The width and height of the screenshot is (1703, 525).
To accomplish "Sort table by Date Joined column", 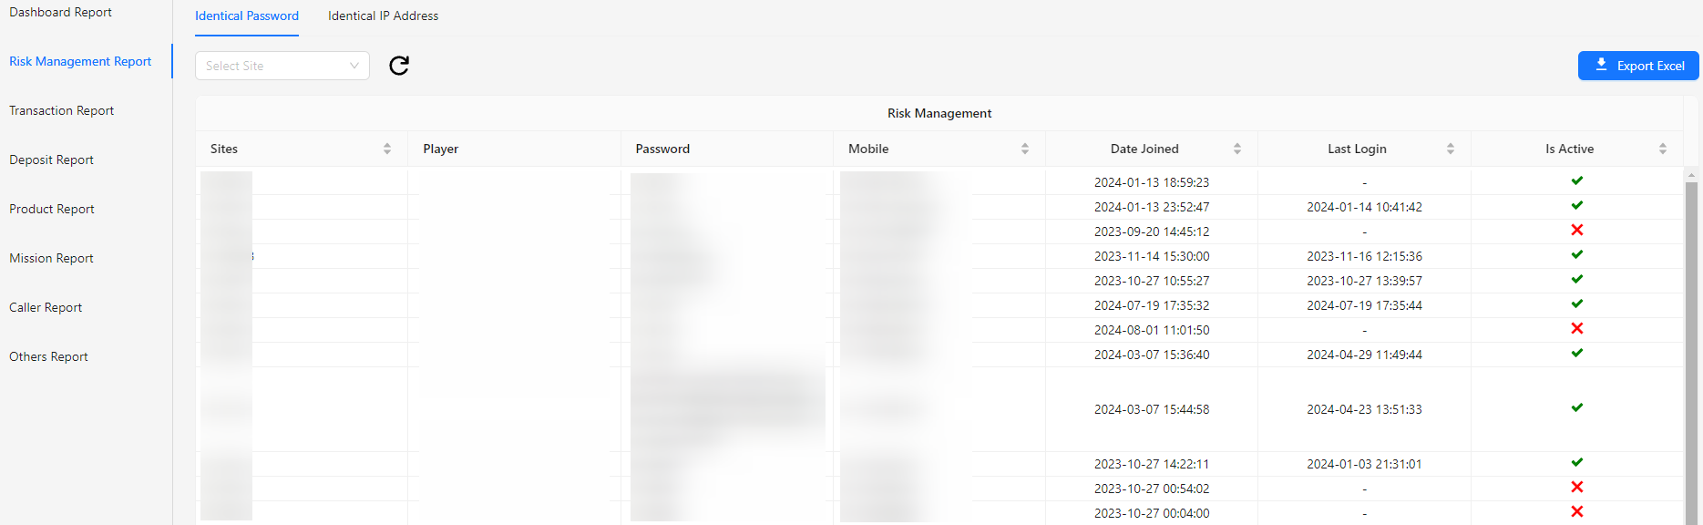I will pyautogui.click(x=1237, y=149).
